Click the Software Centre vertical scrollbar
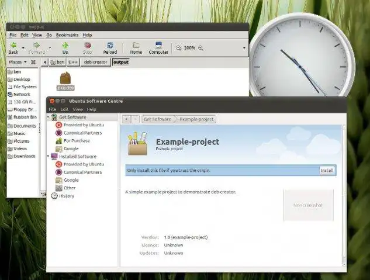Screen dimensions: 370x280 point(344,196)
